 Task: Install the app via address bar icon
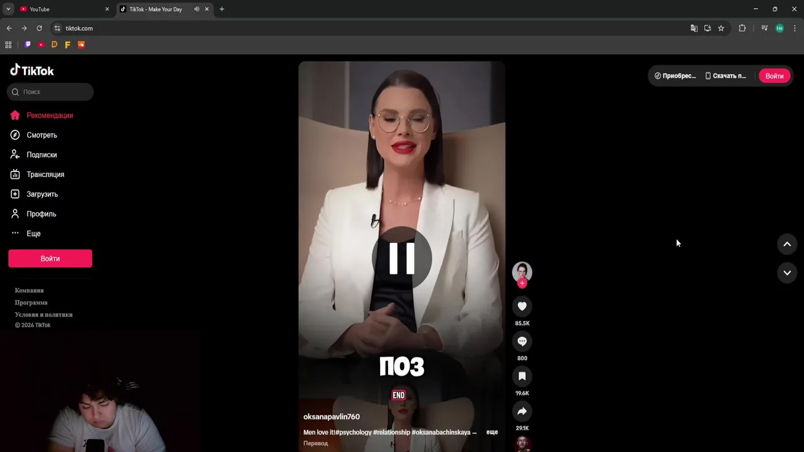coord(707,28)
